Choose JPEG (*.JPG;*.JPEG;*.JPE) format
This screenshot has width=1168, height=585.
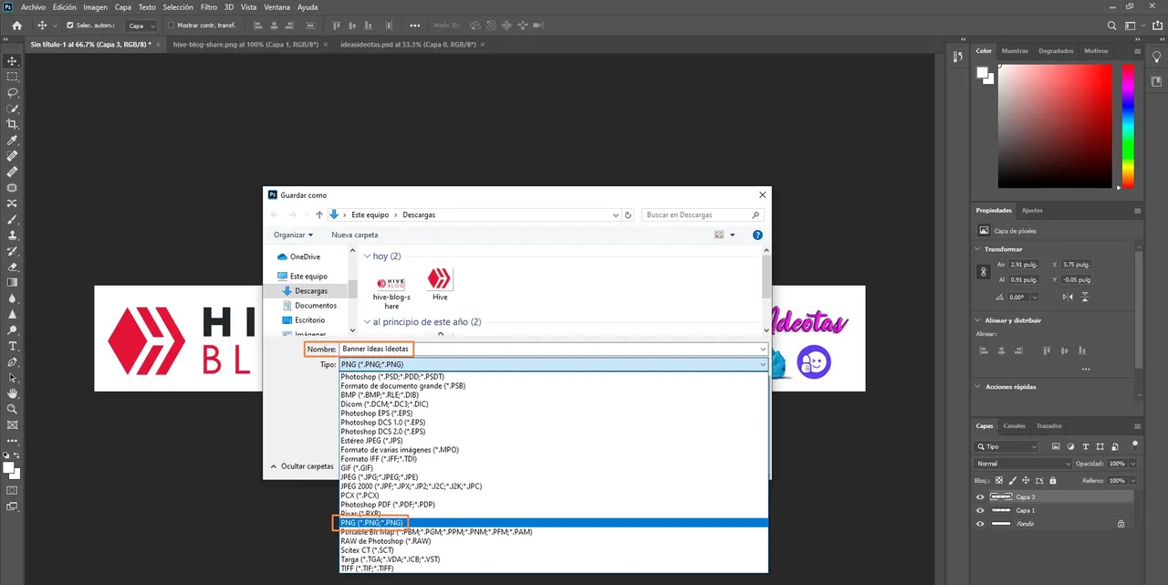pyautogui.click(x=554, y=477)
